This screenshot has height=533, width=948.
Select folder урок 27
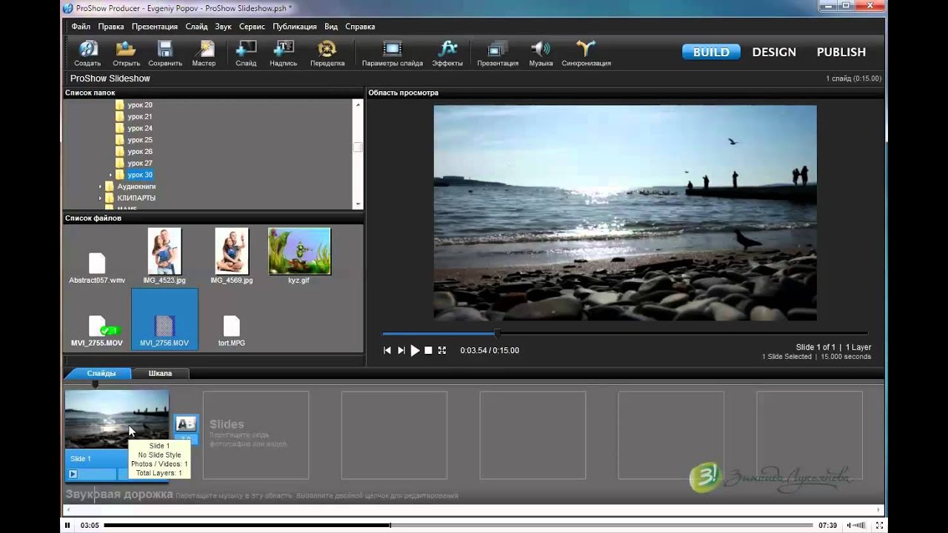(x=139, y=163)
